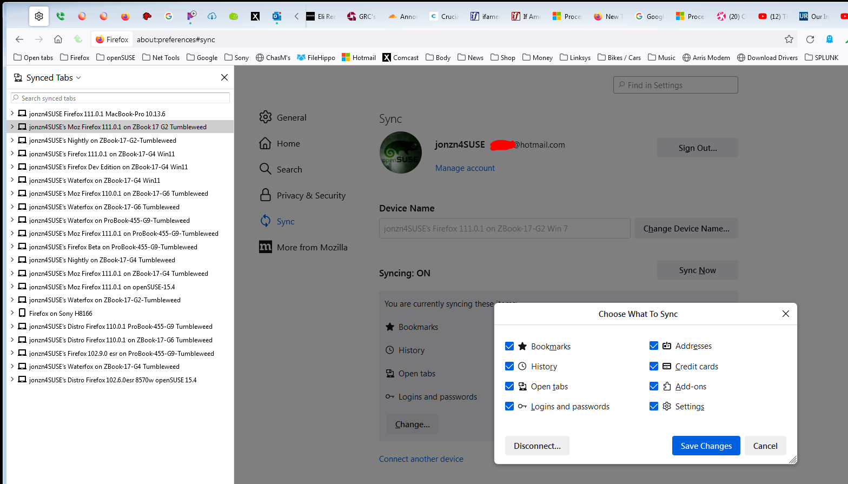Uncheck the Bookmarks sync checkbox
Screen dimensions: 848x484
pos(509,346)
